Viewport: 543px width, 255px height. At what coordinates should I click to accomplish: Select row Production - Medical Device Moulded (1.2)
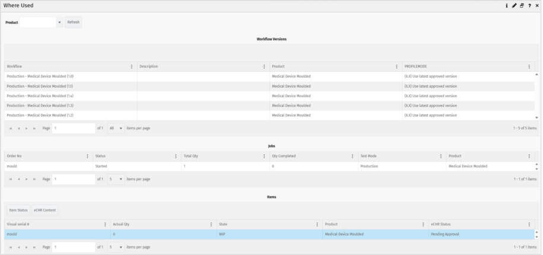(269, 115)
